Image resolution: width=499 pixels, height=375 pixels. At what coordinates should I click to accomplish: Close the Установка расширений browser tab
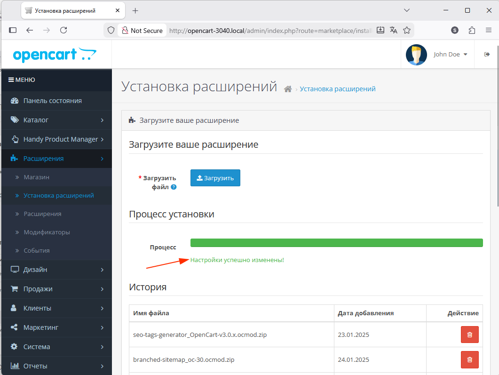[x=118, y=10]
